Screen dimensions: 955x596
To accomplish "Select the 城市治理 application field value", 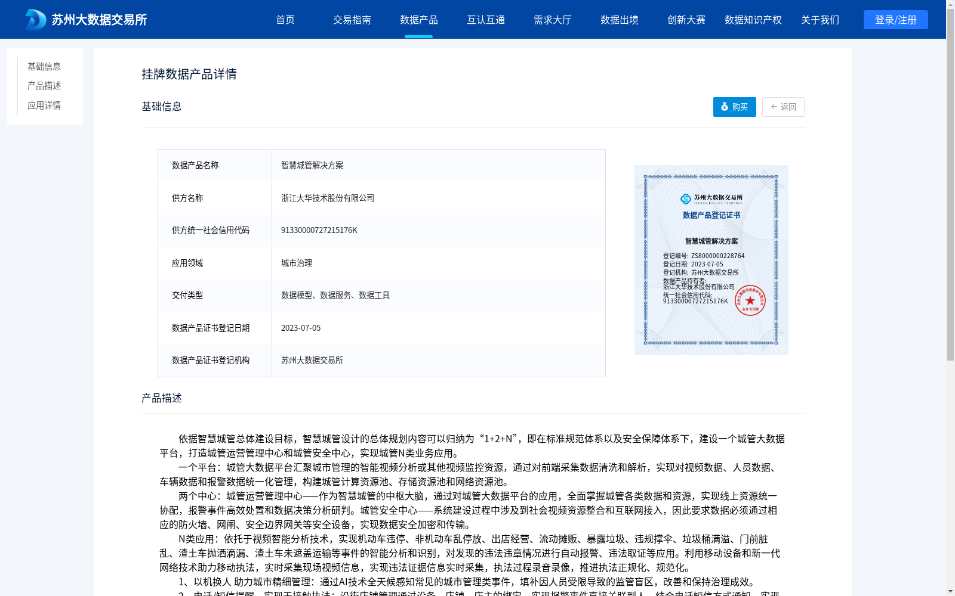I will point(297,263).
